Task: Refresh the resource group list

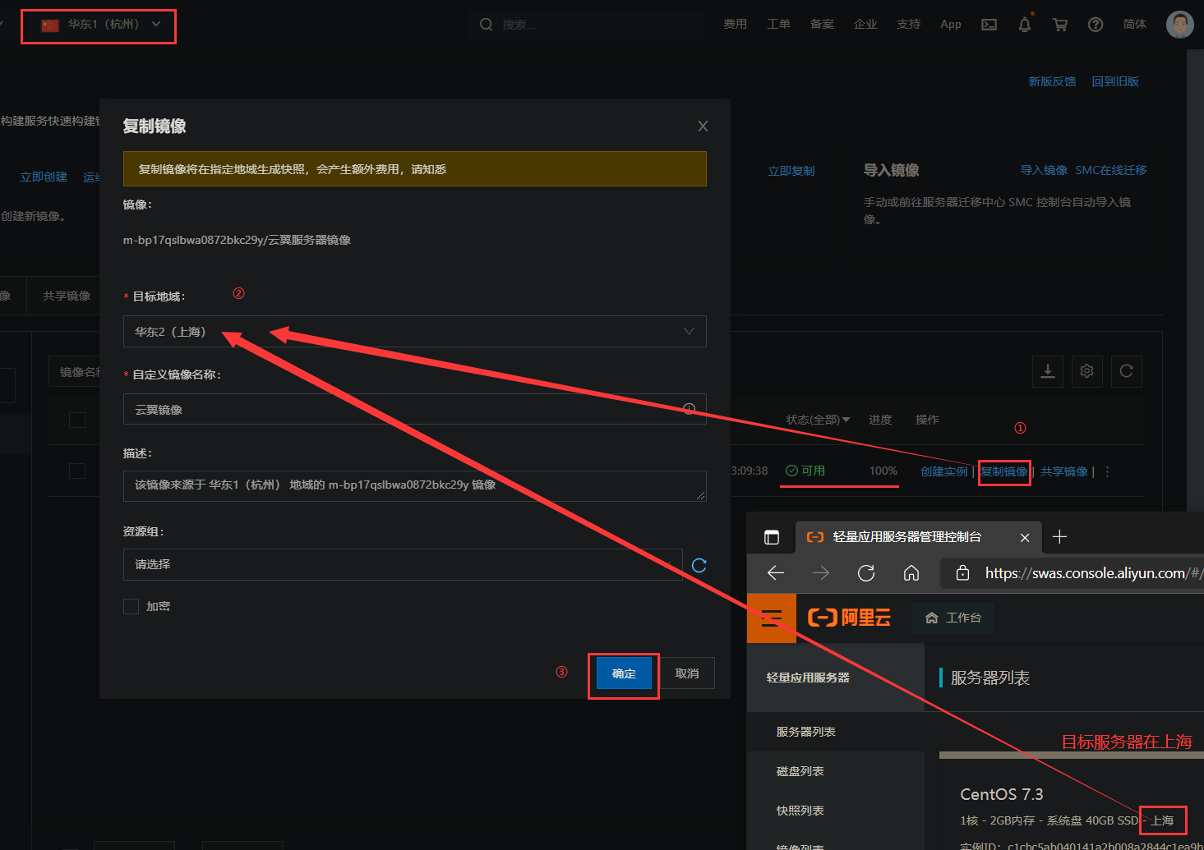Action: pyautogui.click(x=699, y=565)
